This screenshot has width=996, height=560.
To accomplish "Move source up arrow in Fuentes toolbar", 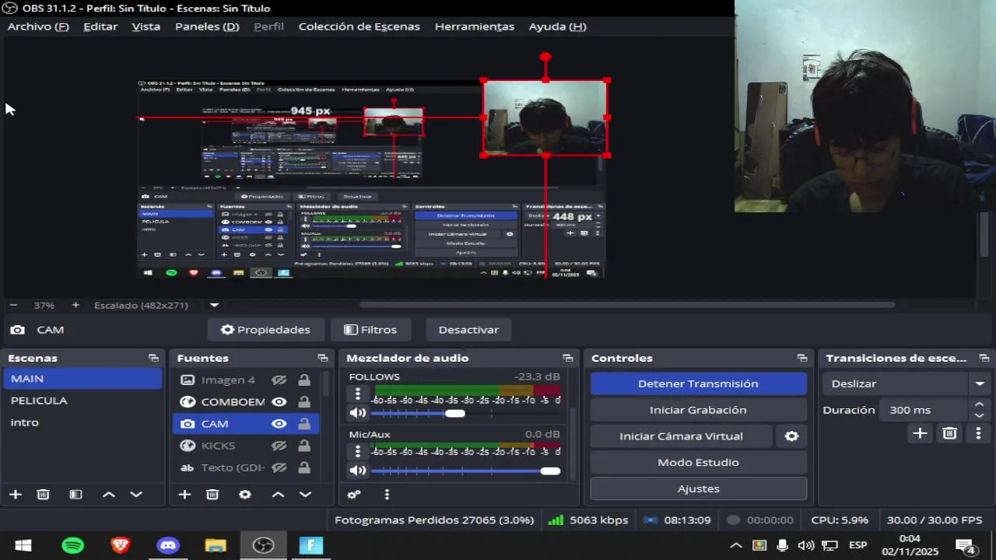I will [x=278, y=494].
